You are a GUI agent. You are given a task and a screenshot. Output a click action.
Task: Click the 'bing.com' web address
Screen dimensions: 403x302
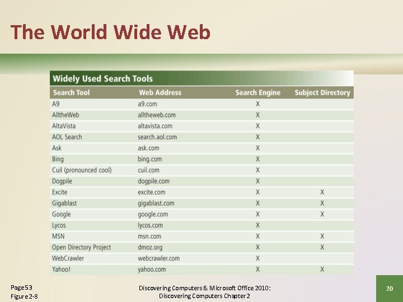pos(150,159)
